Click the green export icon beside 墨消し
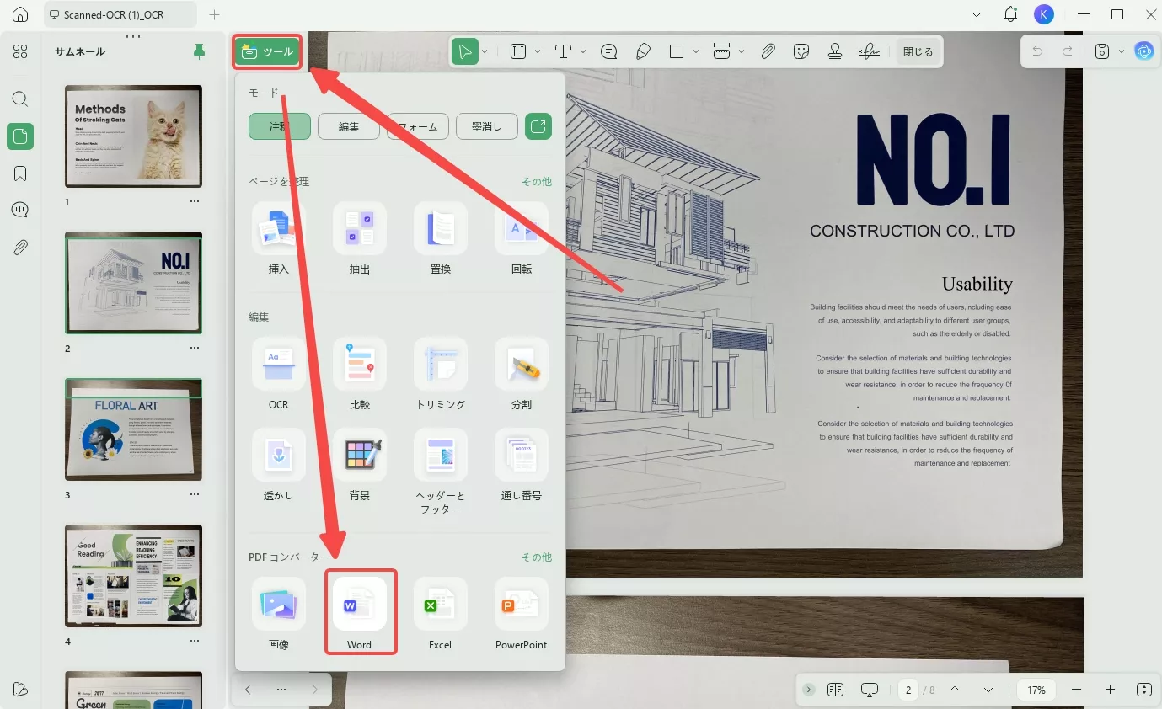This screenshot has width=1162, height=709. pyautogui.click(x=538, y=127)
